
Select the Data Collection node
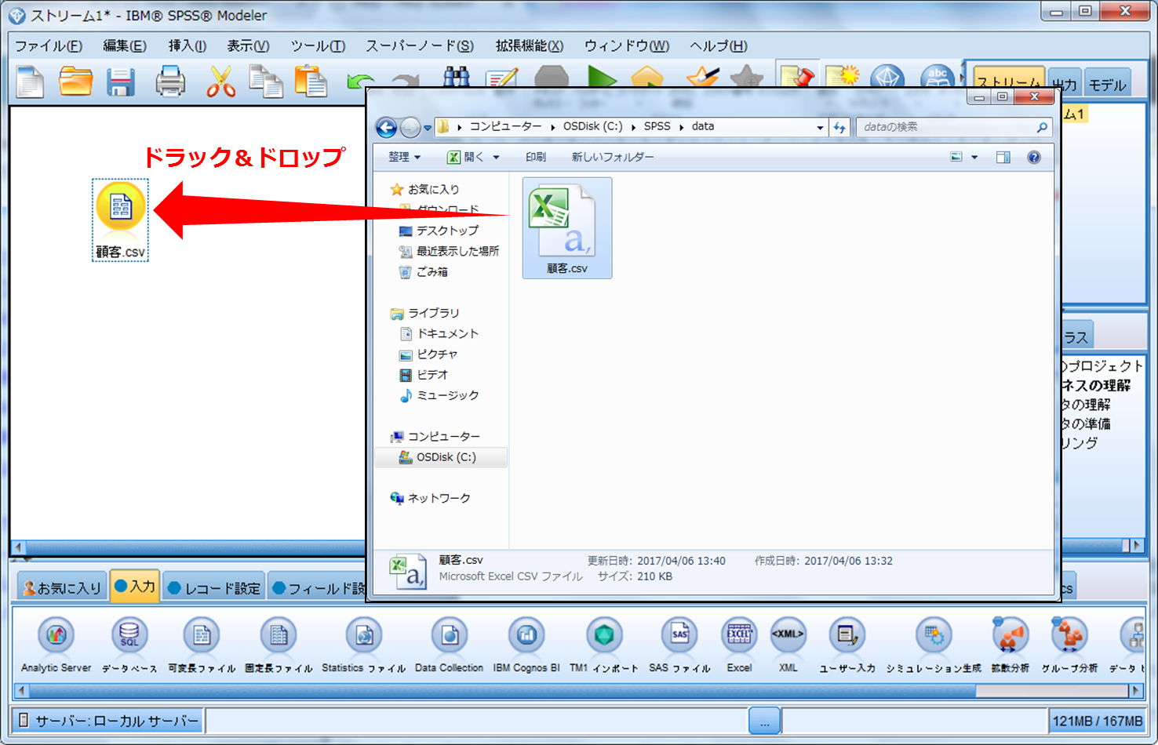click(450, 645)
